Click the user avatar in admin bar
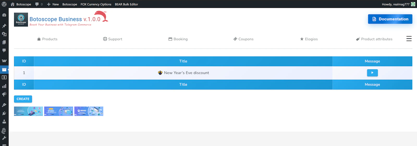 pos(413,4)
